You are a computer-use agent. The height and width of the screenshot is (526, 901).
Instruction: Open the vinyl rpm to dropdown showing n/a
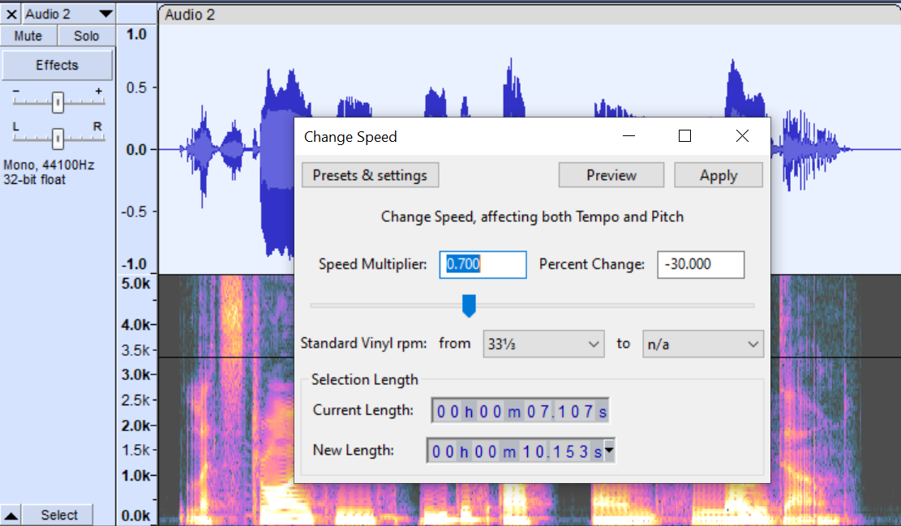[702, 343]
